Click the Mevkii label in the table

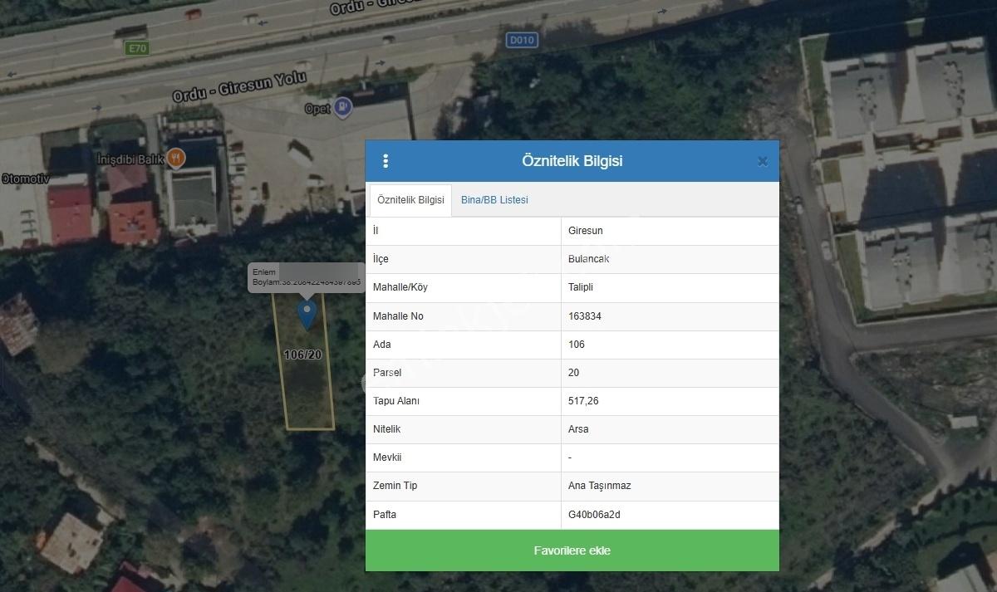(387, 457)
